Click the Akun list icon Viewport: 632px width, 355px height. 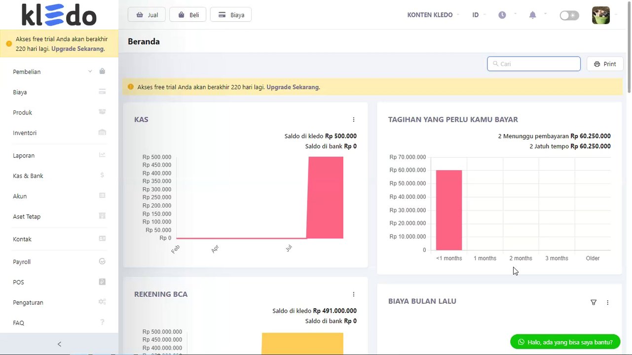tap(102, 196)
